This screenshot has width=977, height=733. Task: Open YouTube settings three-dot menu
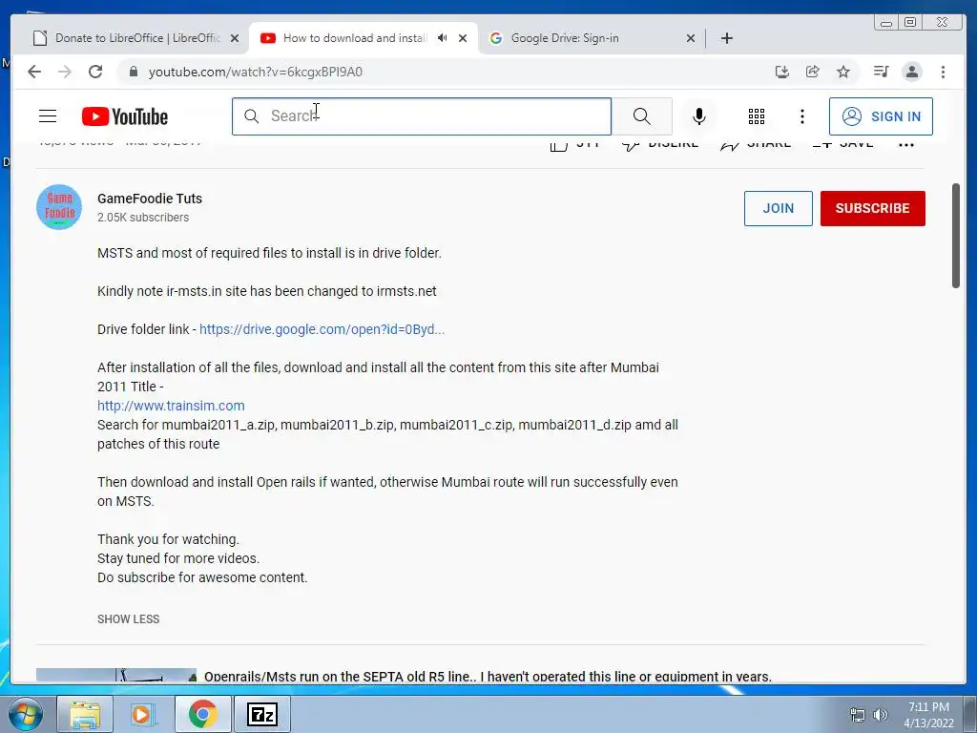click(x=801, y=115)
